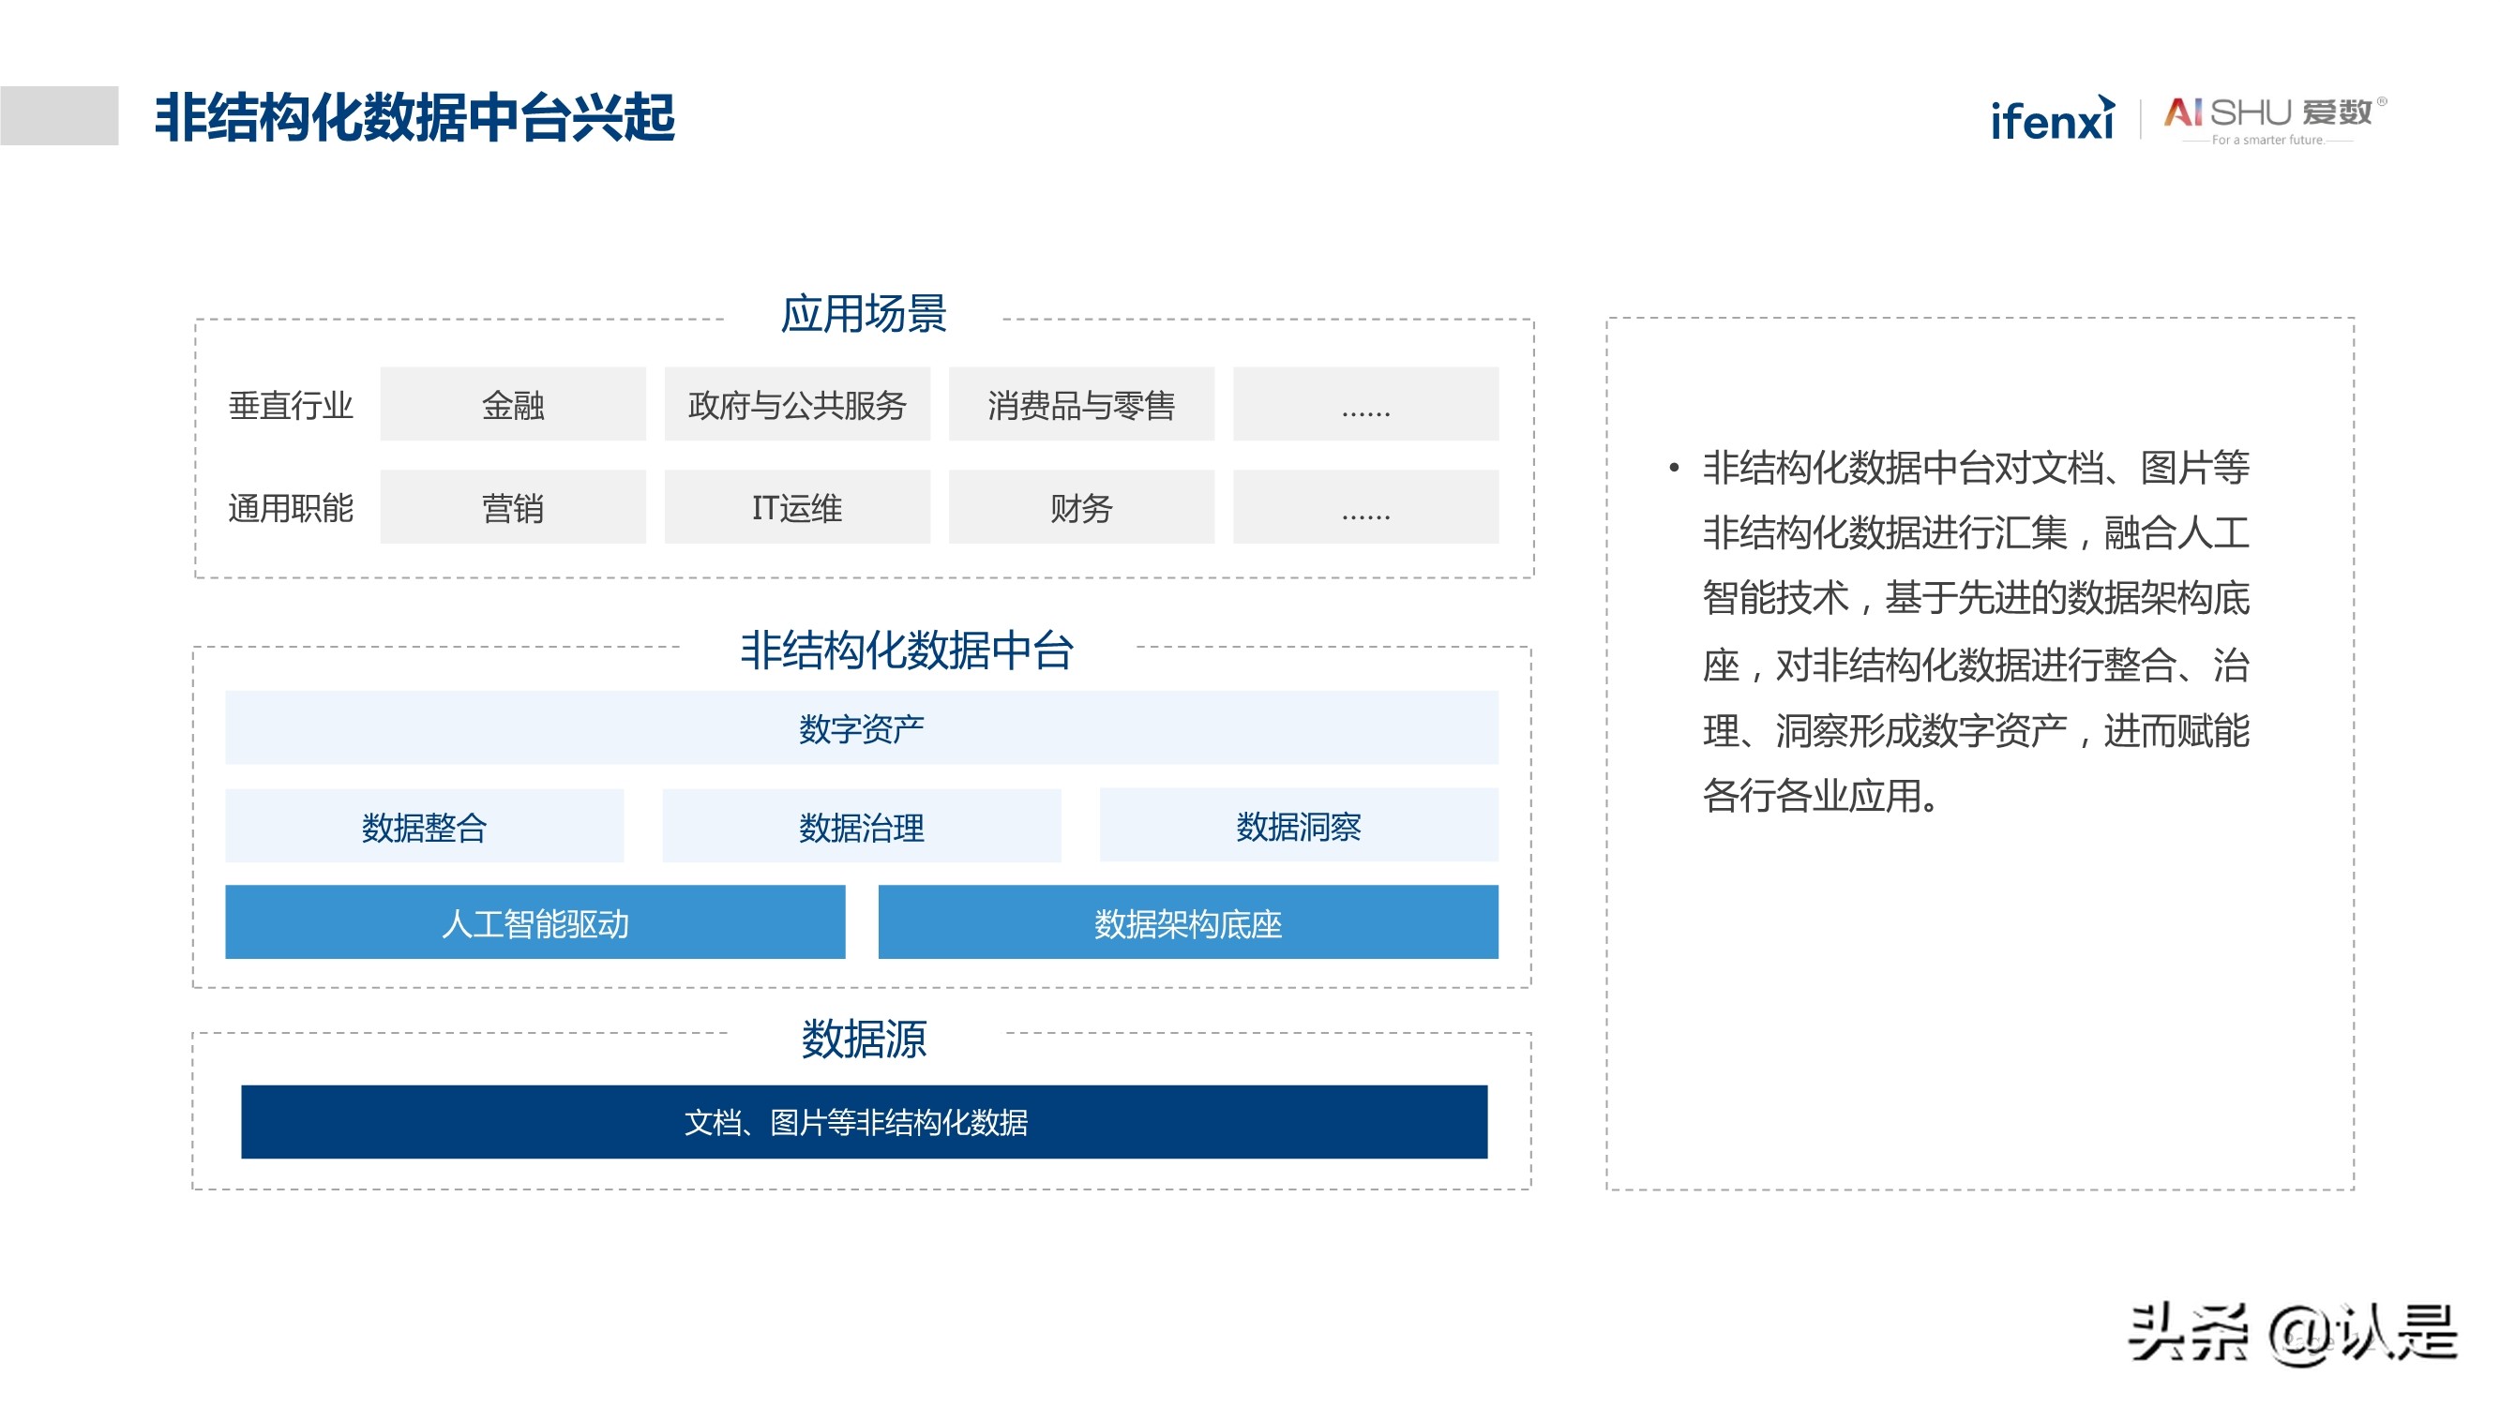Viewport: 2500px width, 1406px height.
Task: Select the 财务 box
Action: (1081, 507)
